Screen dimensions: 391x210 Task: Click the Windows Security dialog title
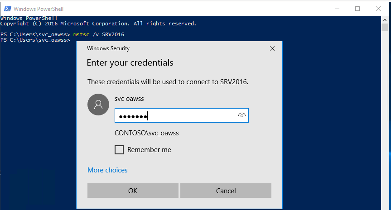(108, 48)
